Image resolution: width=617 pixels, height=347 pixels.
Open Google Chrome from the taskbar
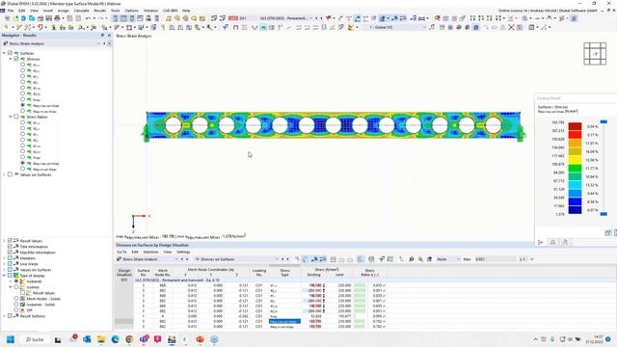point(129,339)
